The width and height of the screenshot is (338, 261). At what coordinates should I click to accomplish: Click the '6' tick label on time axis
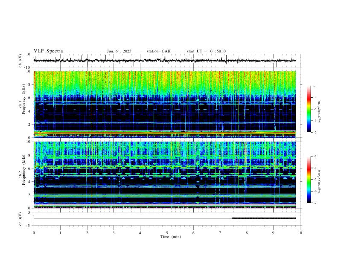click(x=193, y=233)
